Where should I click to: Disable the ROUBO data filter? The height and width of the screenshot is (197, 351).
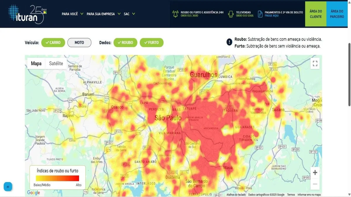pos(125,42)
